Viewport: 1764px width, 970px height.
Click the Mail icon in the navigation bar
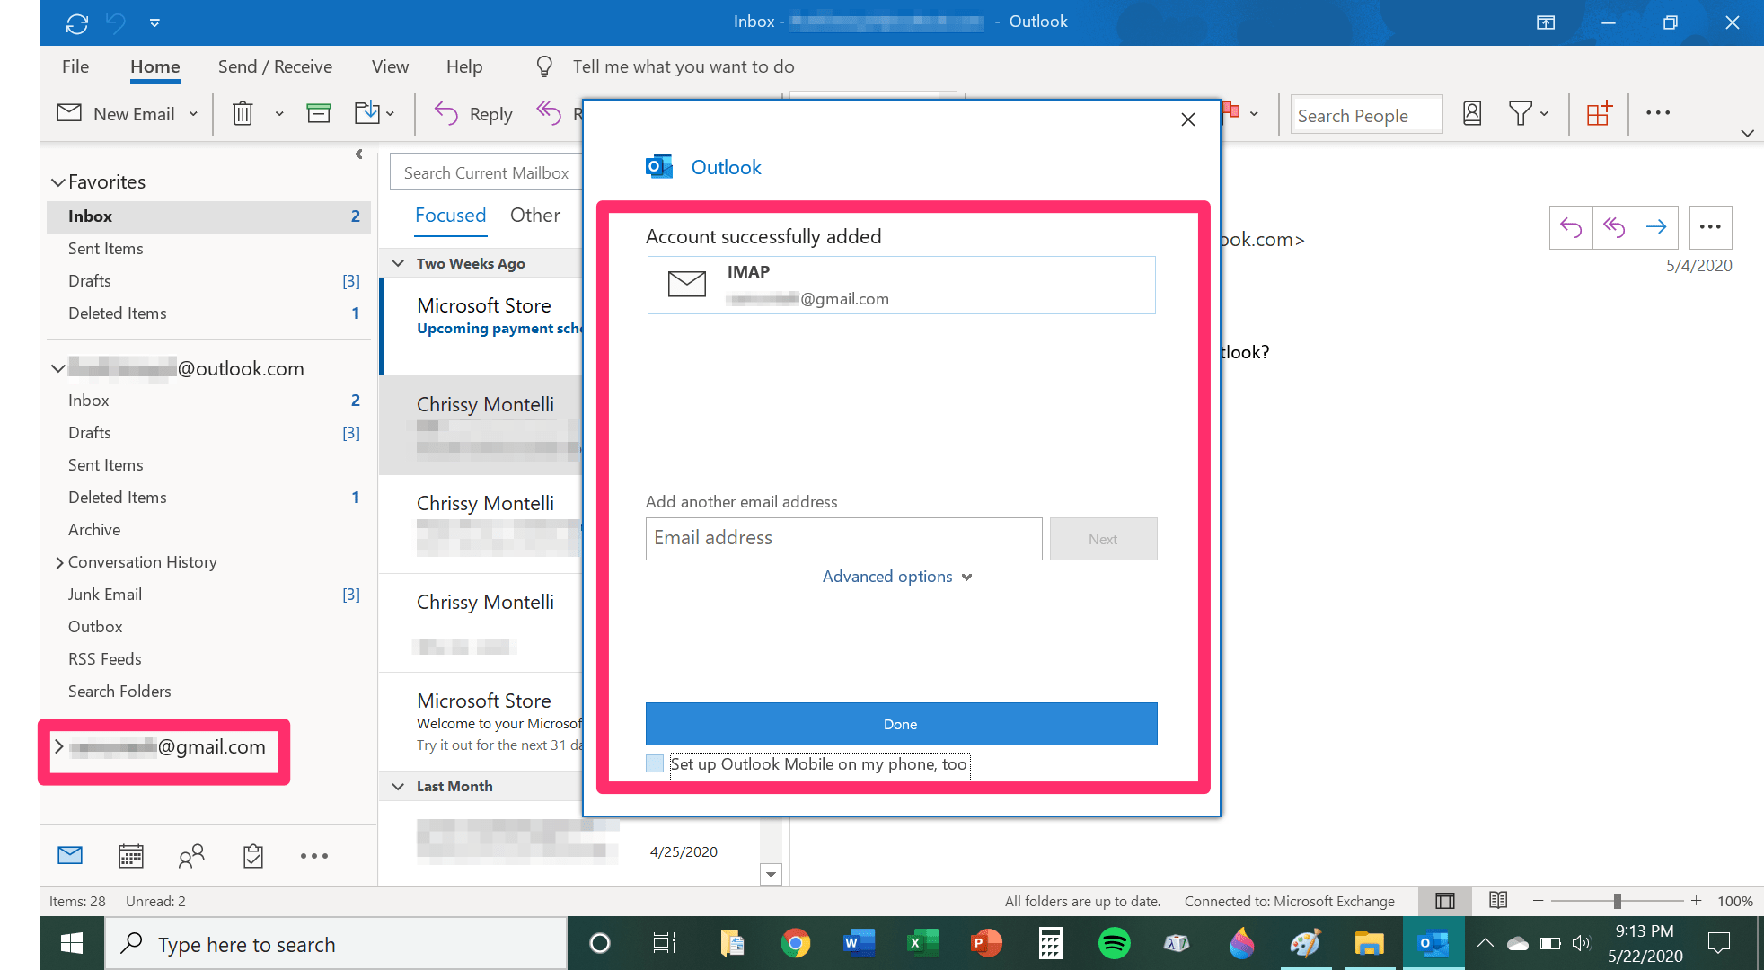[69, 855]
